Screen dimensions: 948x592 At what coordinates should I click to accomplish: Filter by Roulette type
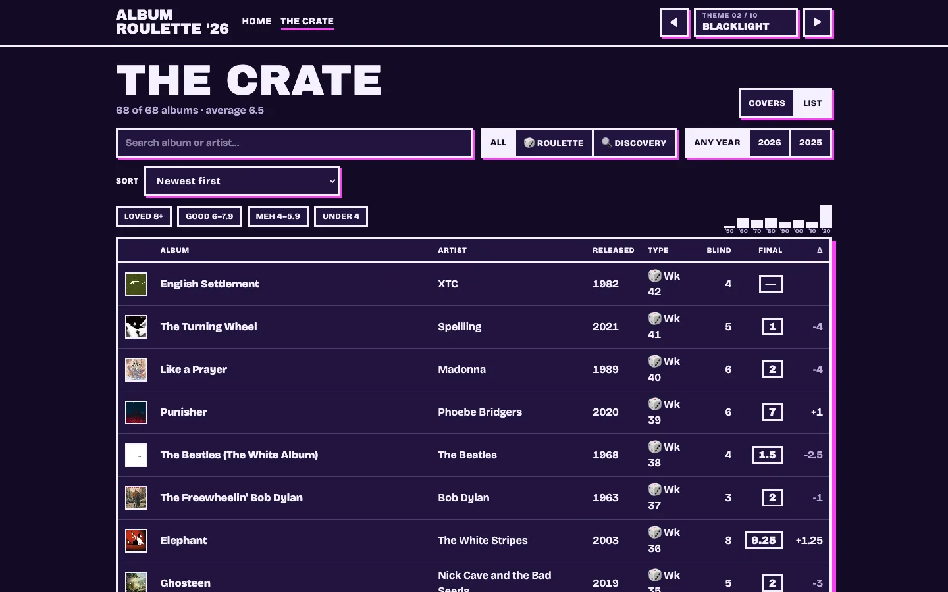[554, 143]
